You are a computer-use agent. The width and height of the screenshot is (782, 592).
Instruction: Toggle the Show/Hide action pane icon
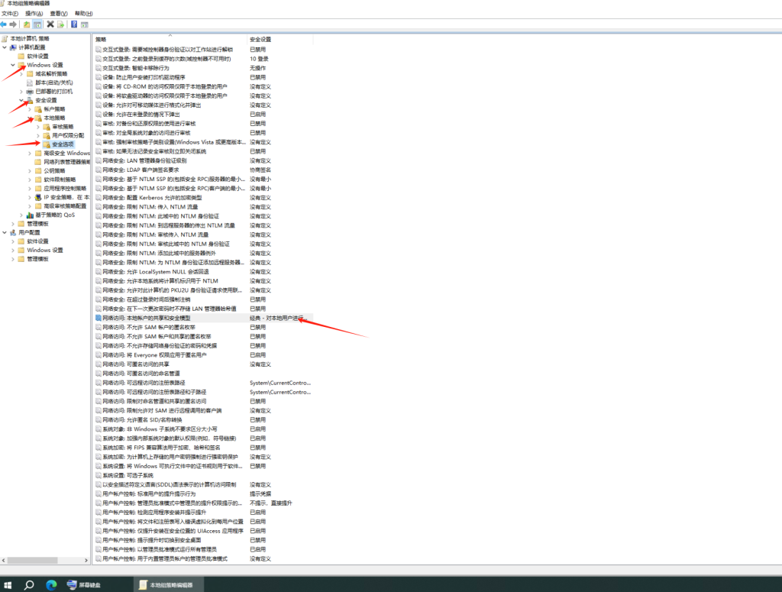[84, 24]
